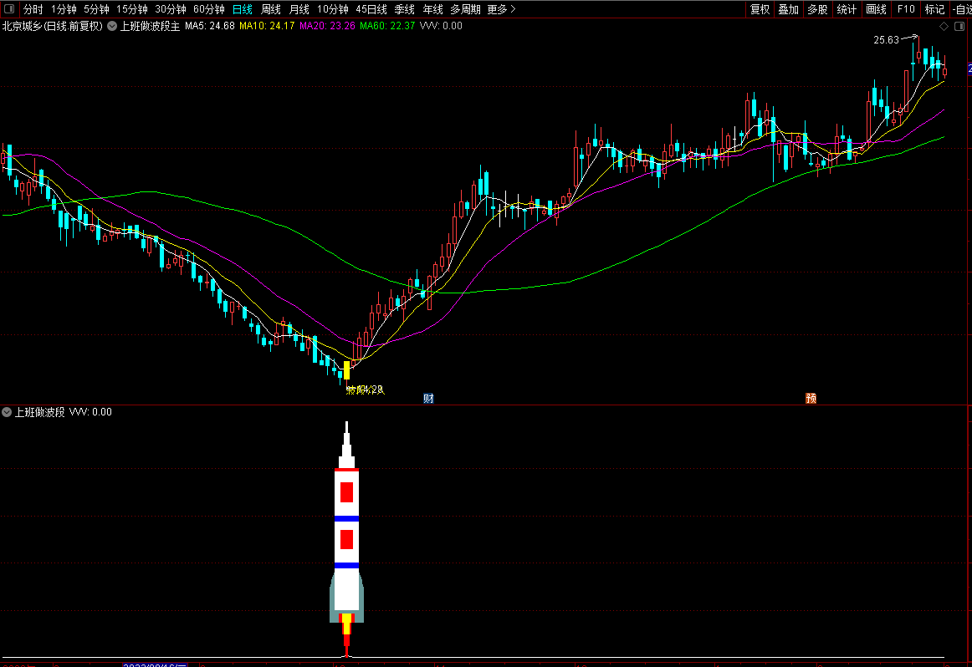Switch to the 月线 monthly chart

click(x=299, y=9)
